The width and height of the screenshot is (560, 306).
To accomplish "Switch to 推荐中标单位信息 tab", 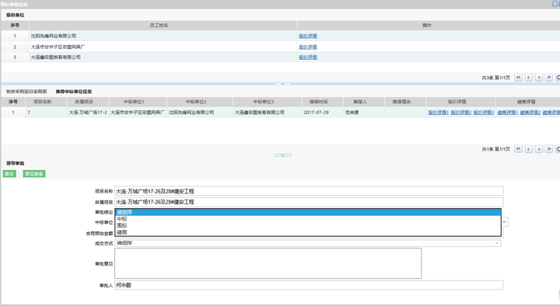I will [74, 92].
